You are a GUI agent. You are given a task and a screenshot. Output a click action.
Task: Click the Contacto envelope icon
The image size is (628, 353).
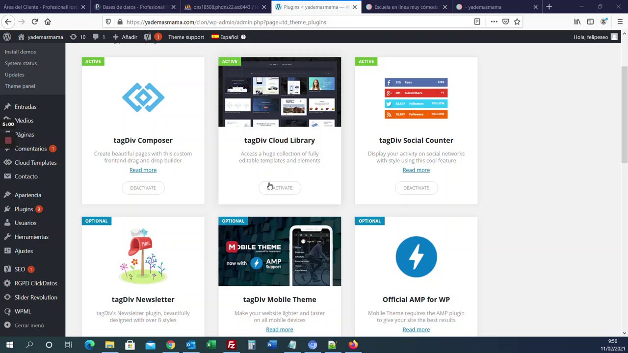coord(7,176)
